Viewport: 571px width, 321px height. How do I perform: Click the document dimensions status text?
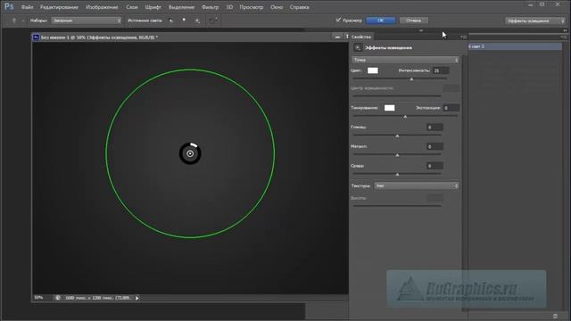[x=97, y=298]
